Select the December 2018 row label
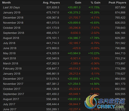Image resolution: width=129 pixels, height=111 pixels. (13, 17)
